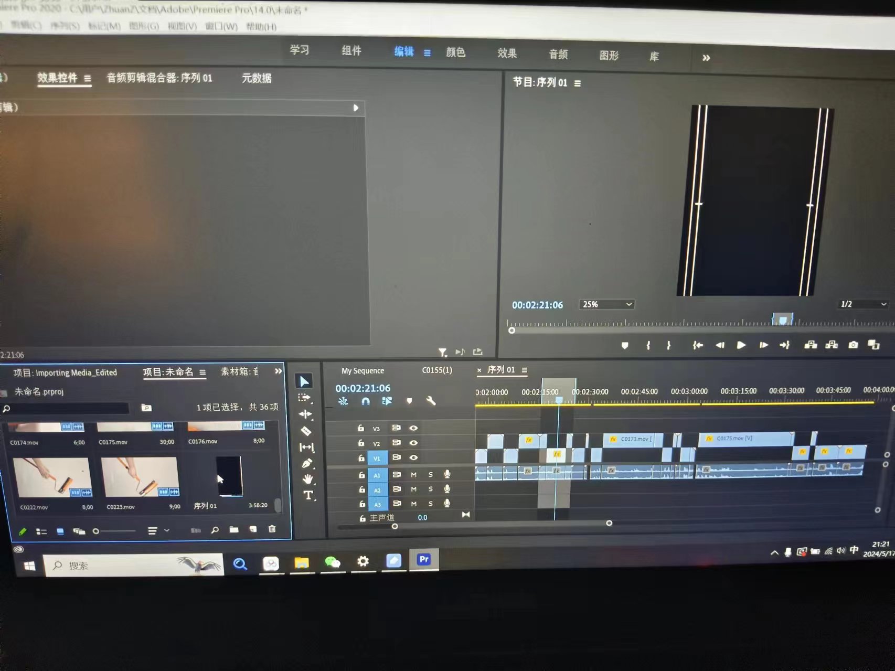Open timeline display settings wrench

tap(431, 401)
